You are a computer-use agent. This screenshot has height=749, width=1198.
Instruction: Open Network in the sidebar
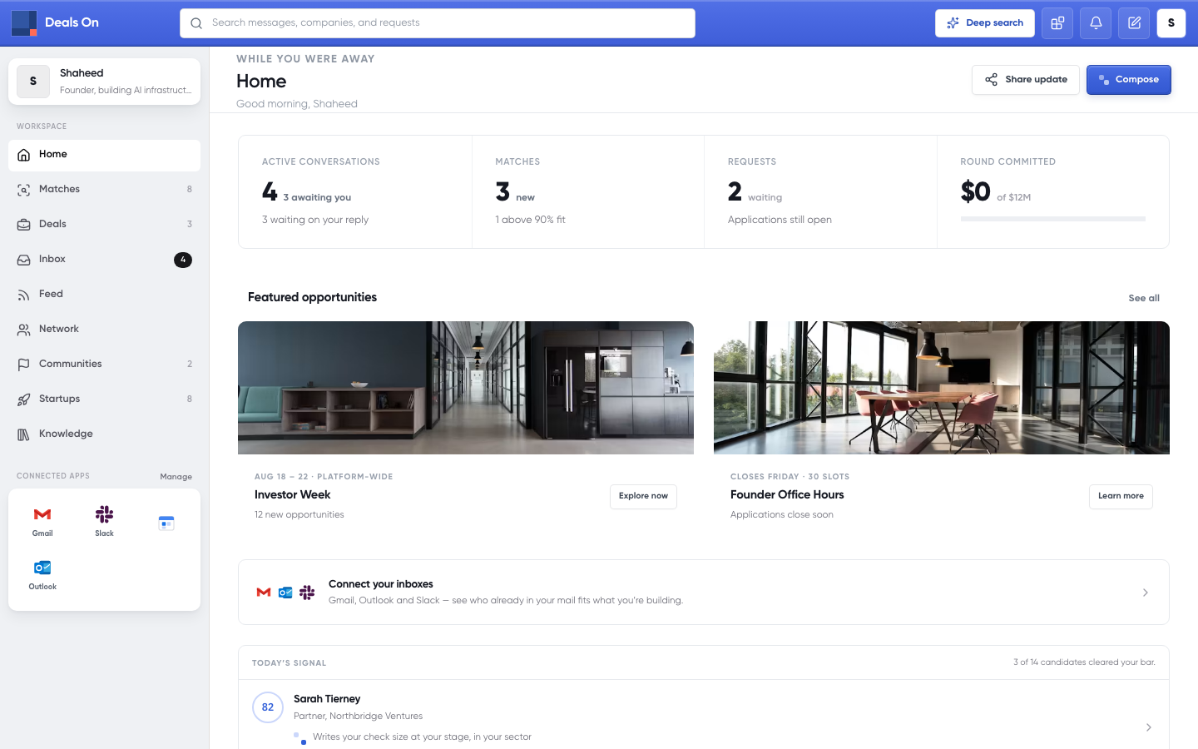tap(104, 330)
